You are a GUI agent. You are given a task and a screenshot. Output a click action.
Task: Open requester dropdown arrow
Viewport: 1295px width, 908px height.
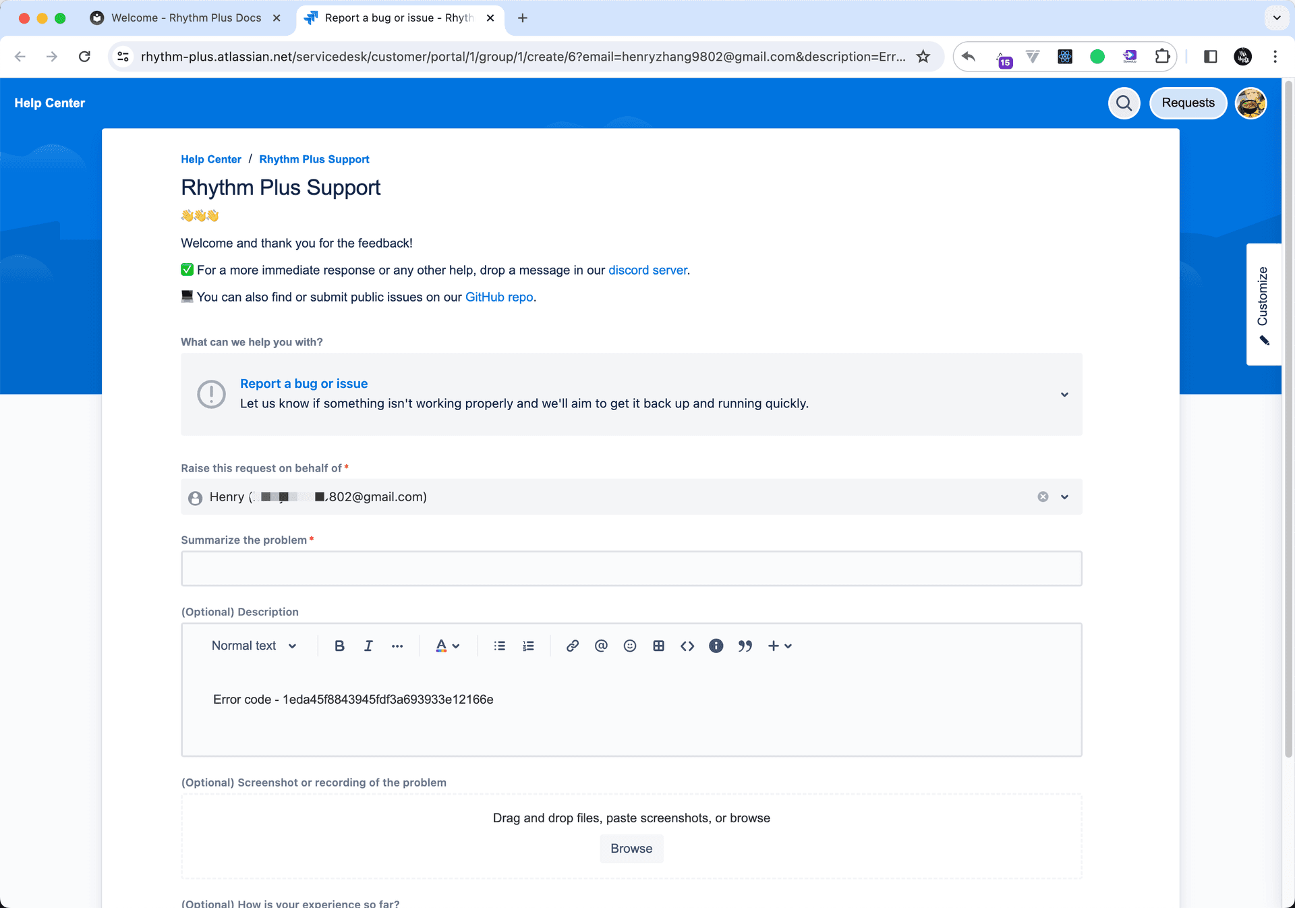coord(1064,497)
